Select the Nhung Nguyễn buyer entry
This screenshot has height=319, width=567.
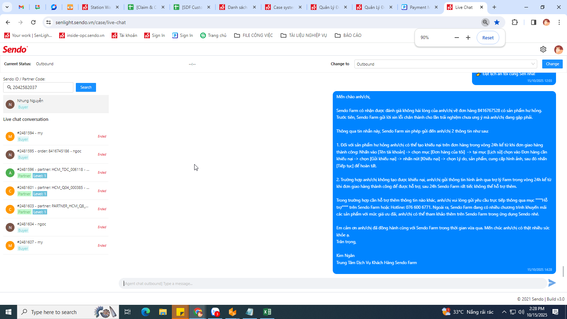click(x=56, y=104)
